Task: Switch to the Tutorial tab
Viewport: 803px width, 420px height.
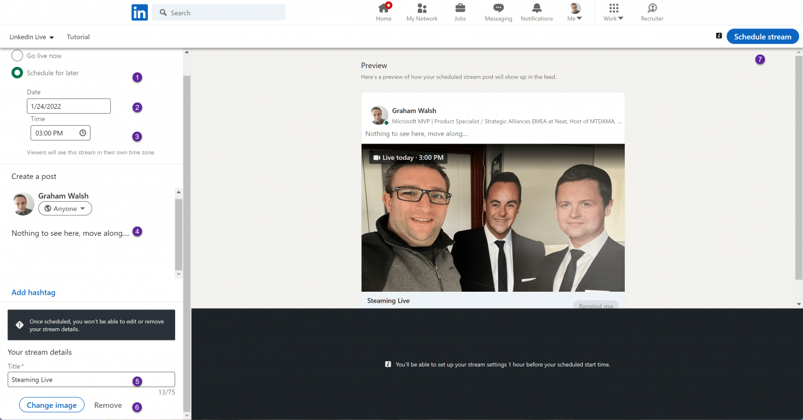Action: coord(78,36)
